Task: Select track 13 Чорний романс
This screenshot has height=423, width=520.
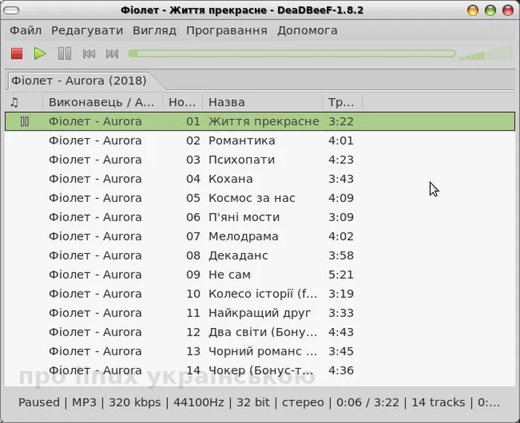Action: [260, 352]
